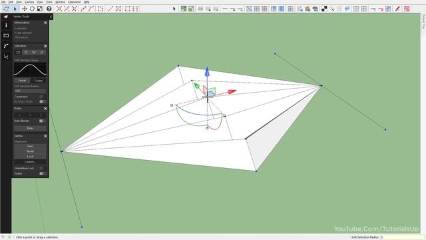The height and width of the screenshot is (240, 426).
Task: Click the curved arc icon in sidebar
Action: point(6,46)
